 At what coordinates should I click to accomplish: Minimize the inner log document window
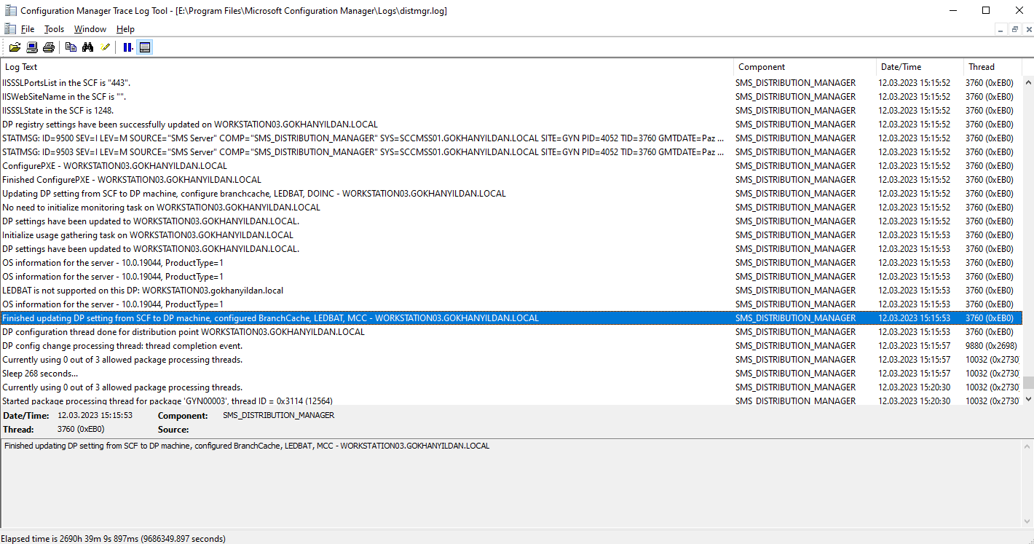tap(1001, 29)
